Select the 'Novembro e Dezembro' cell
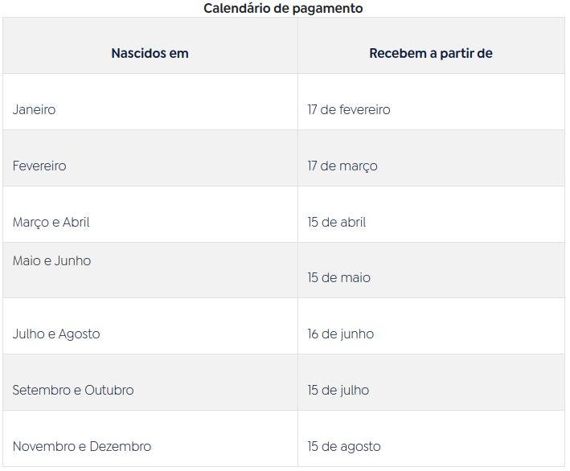Viewport: 570px width, 471px height. tap(82, 447)
